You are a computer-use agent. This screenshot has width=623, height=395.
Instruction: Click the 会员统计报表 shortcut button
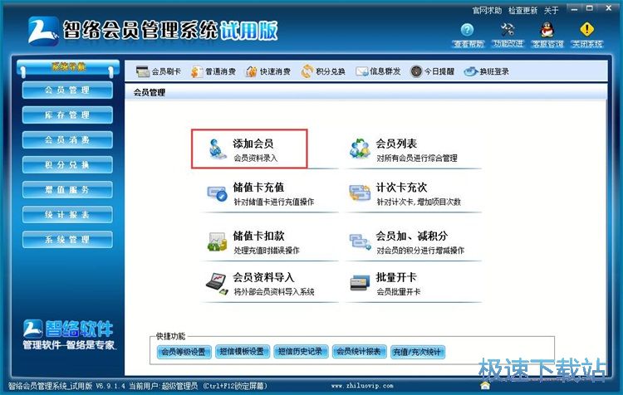tap(359, 352)
